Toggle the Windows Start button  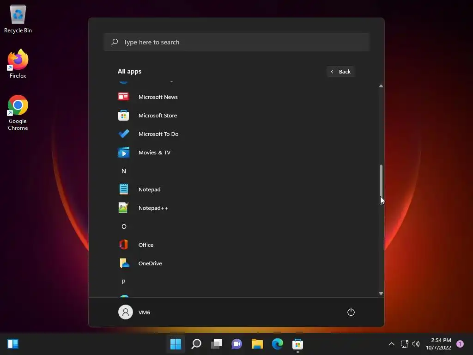pos(176,344)
